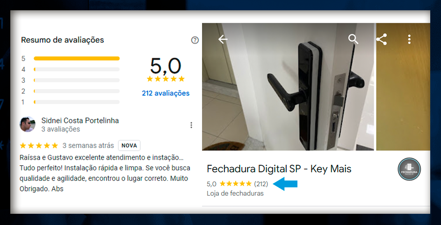Open the help icon beside Resumo de avaliações
441x225 pixels.
[x=195, y=40]
